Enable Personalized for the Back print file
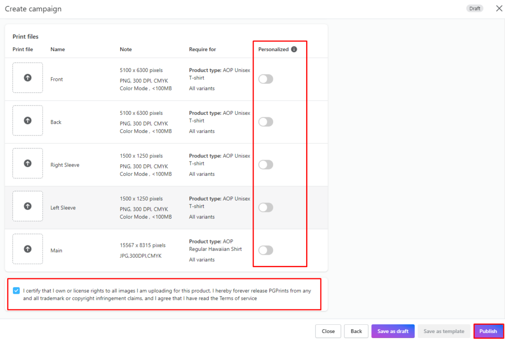 pos(266,122)
